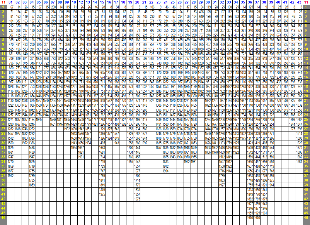Select value 1806 in column 40
Viewport: 310px width, 225px height.
(x=278, y=110)
